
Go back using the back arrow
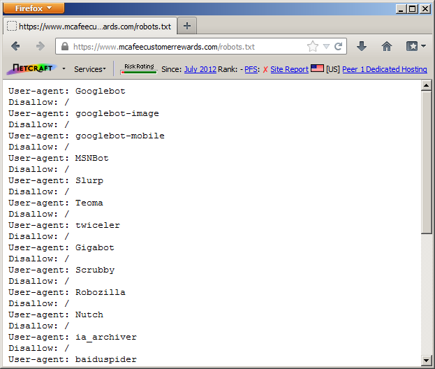(15, 46)
